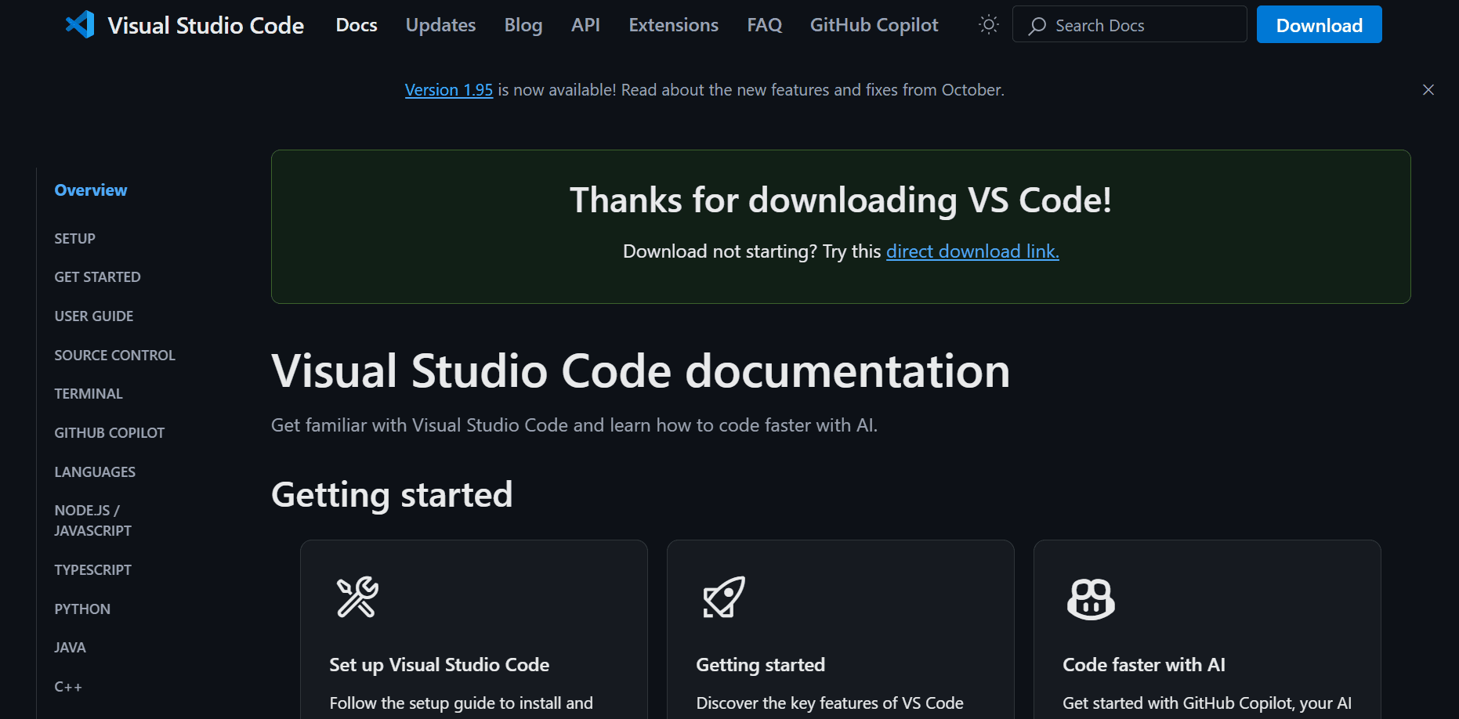Expand GITHUB COPILOT in the sidebar
Image resolution: width=1459 pixels, height=719 pixels.
click(x=109, y=433)
